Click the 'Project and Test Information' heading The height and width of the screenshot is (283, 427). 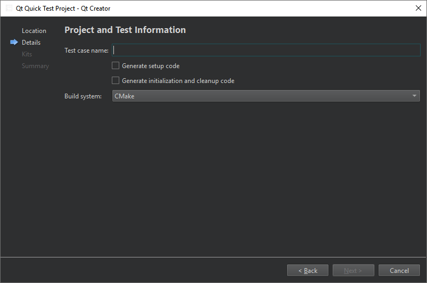[x=125, y=30]
